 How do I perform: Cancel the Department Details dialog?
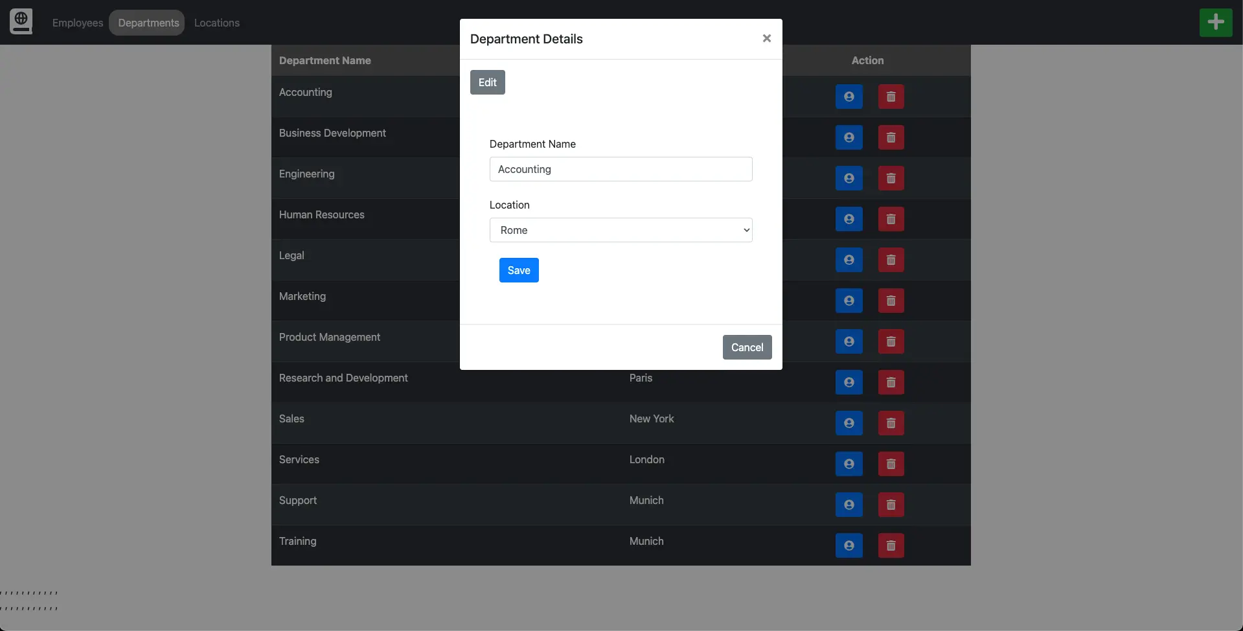(x=746, y=347)
